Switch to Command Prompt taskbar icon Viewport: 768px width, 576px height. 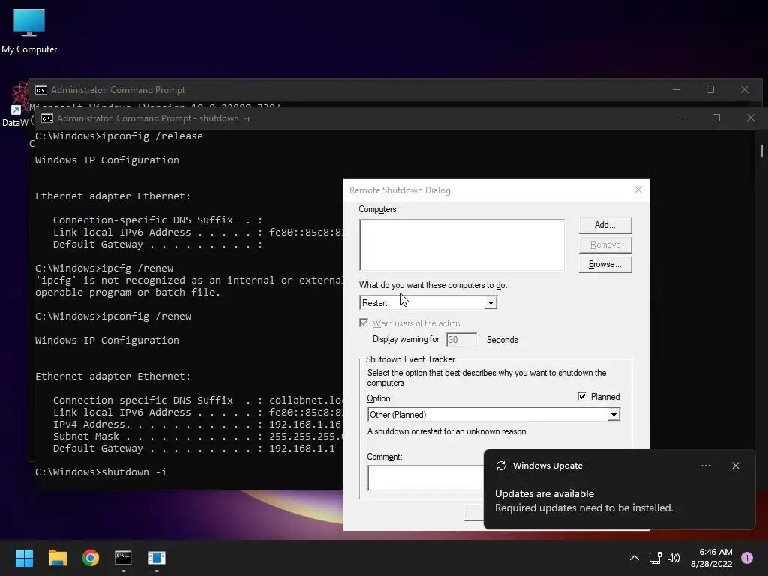pyautogui.click(x=124, y=558)
